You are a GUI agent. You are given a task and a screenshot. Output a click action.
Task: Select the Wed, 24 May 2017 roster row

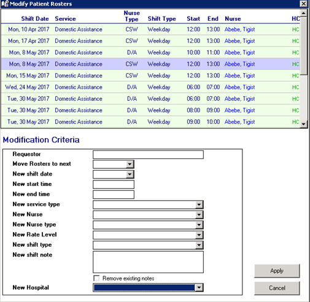150,87
